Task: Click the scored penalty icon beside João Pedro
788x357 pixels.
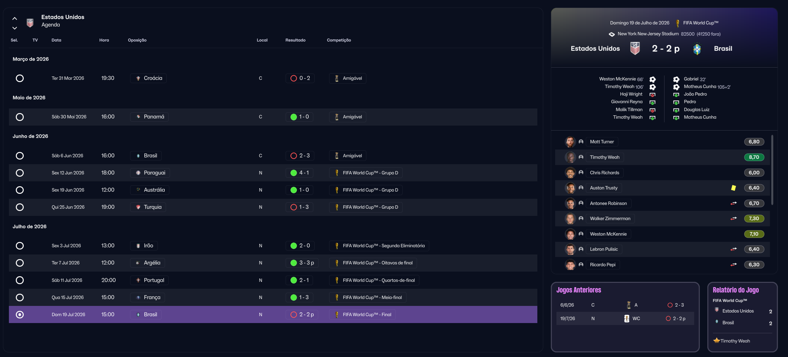Action: [x=676, y=95]
